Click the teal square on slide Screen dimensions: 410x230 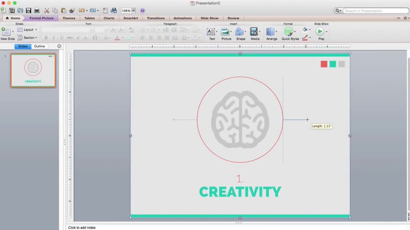[333, 64]
